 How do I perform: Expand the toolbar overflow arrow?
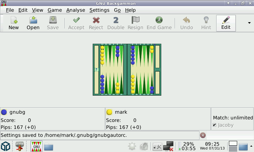click(249, 23)
